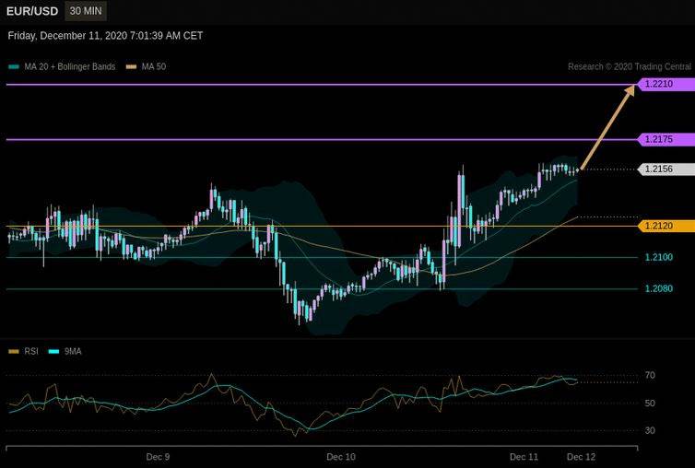The width and height of the screenshot is (695, 468).
Task: Click the Research © 2020 Trading Central text
Action: 629,67
